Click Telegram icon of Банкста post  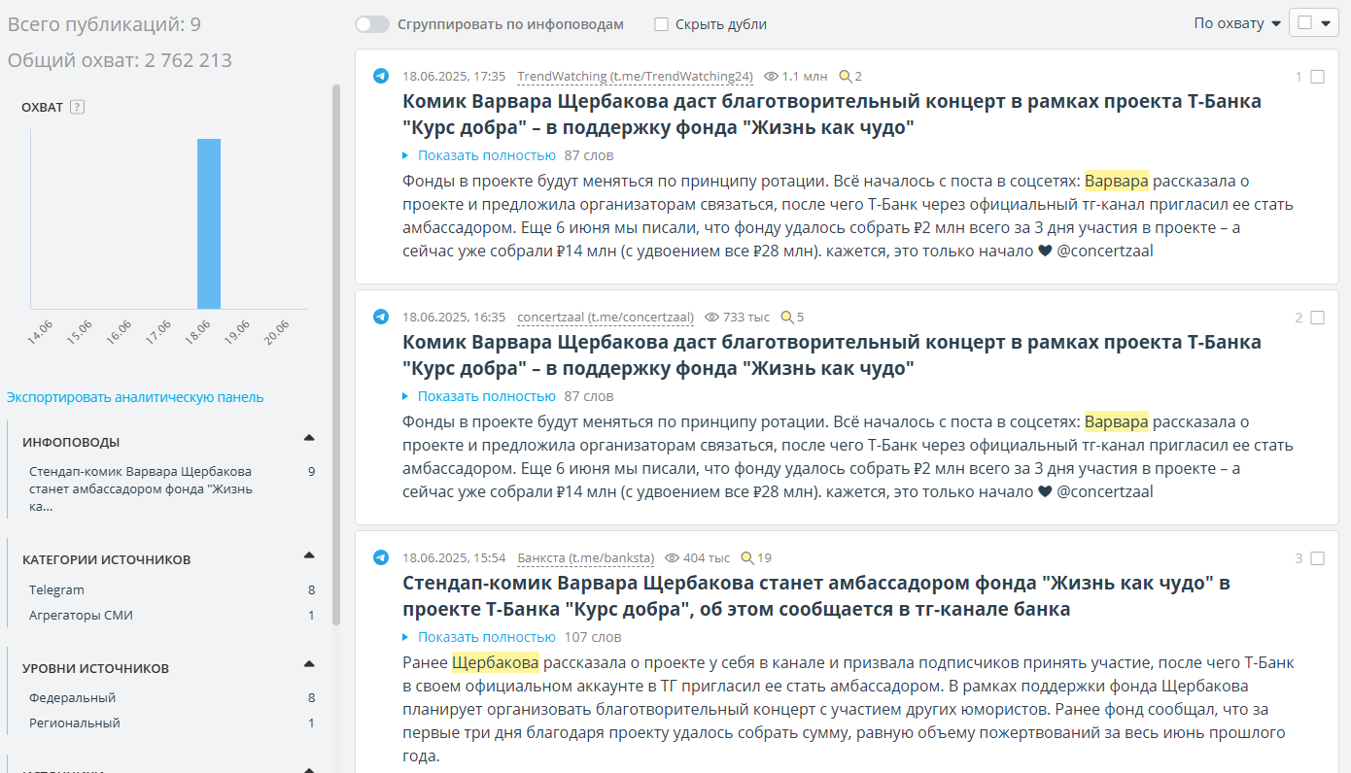tap(381, 557)
